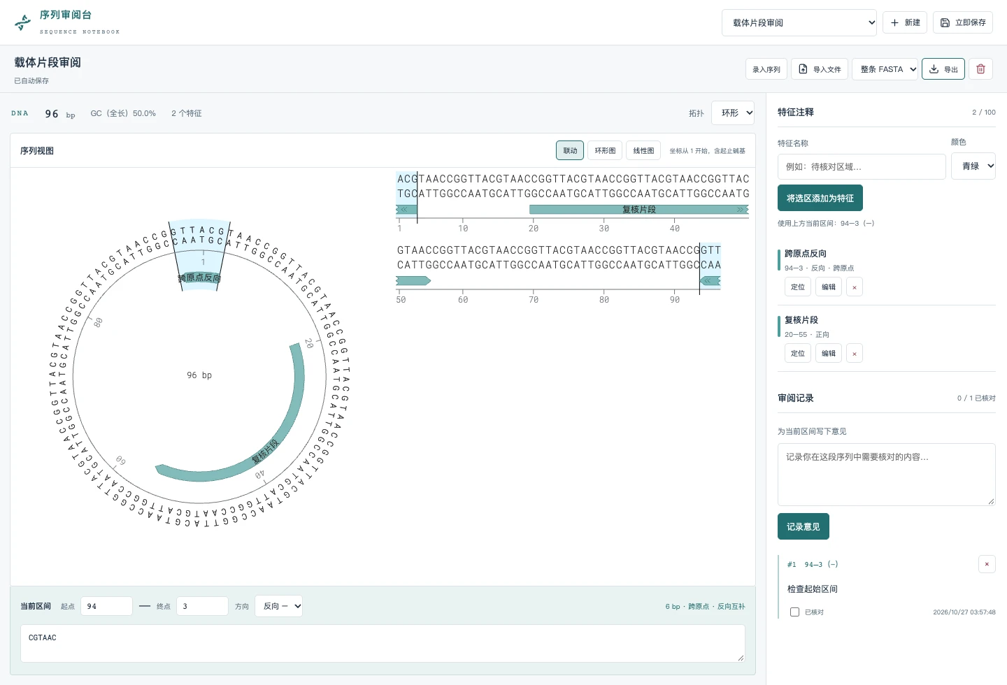
Task: Click the 终点 input showing 3
Action: pos(202,606)
